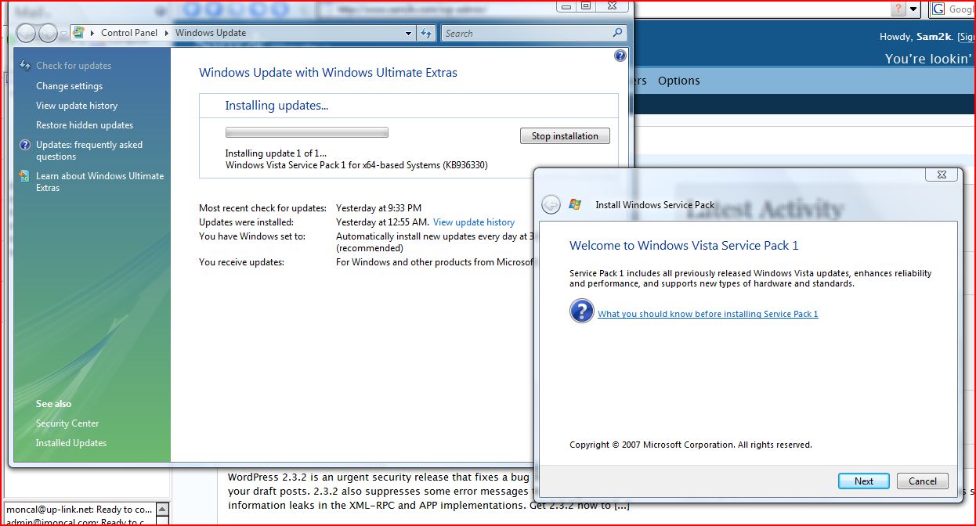Screen dimensions: 976x526
Task: Open Options menu on WordPress page
Action: [x=679, y=81]
